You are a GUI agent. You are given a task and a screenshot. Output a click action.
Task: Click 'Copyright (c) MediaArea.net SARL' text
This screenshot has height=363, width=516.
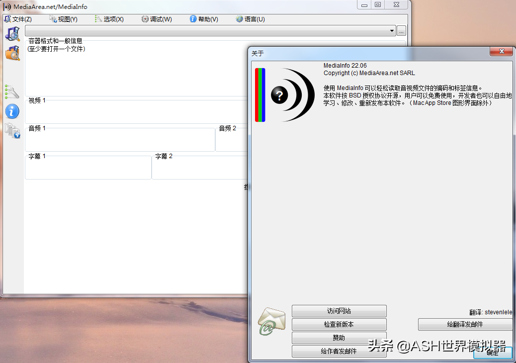pyautogui.click(x=369, y=73)
